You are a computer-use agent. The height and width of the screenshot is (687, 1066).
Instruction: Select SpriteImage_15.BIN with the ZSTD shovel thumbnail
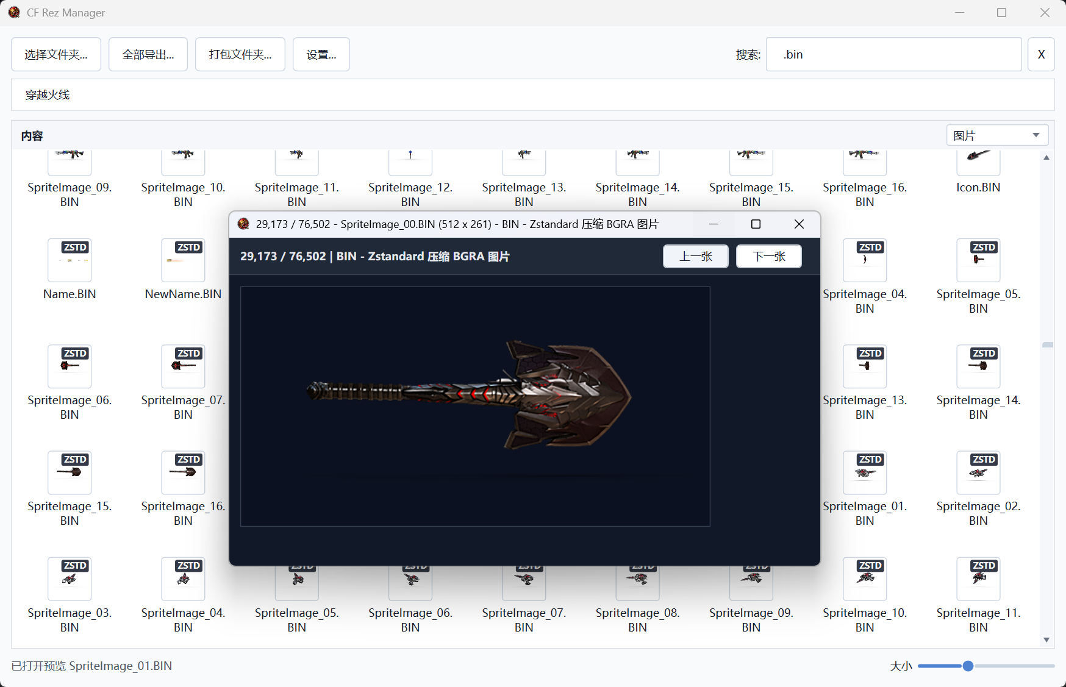click(x=70, y=473)
